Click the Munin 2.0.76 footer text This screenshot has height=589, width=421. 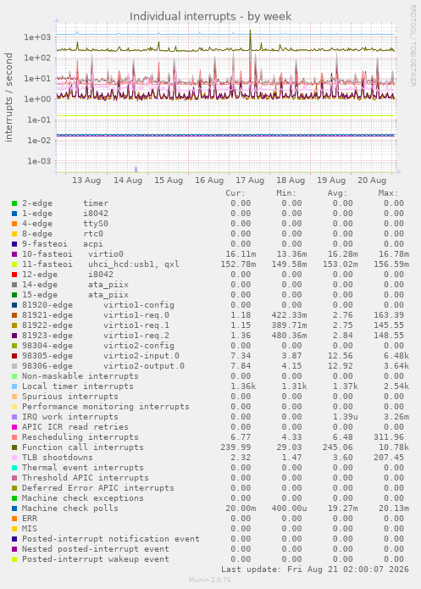point(210,580)
